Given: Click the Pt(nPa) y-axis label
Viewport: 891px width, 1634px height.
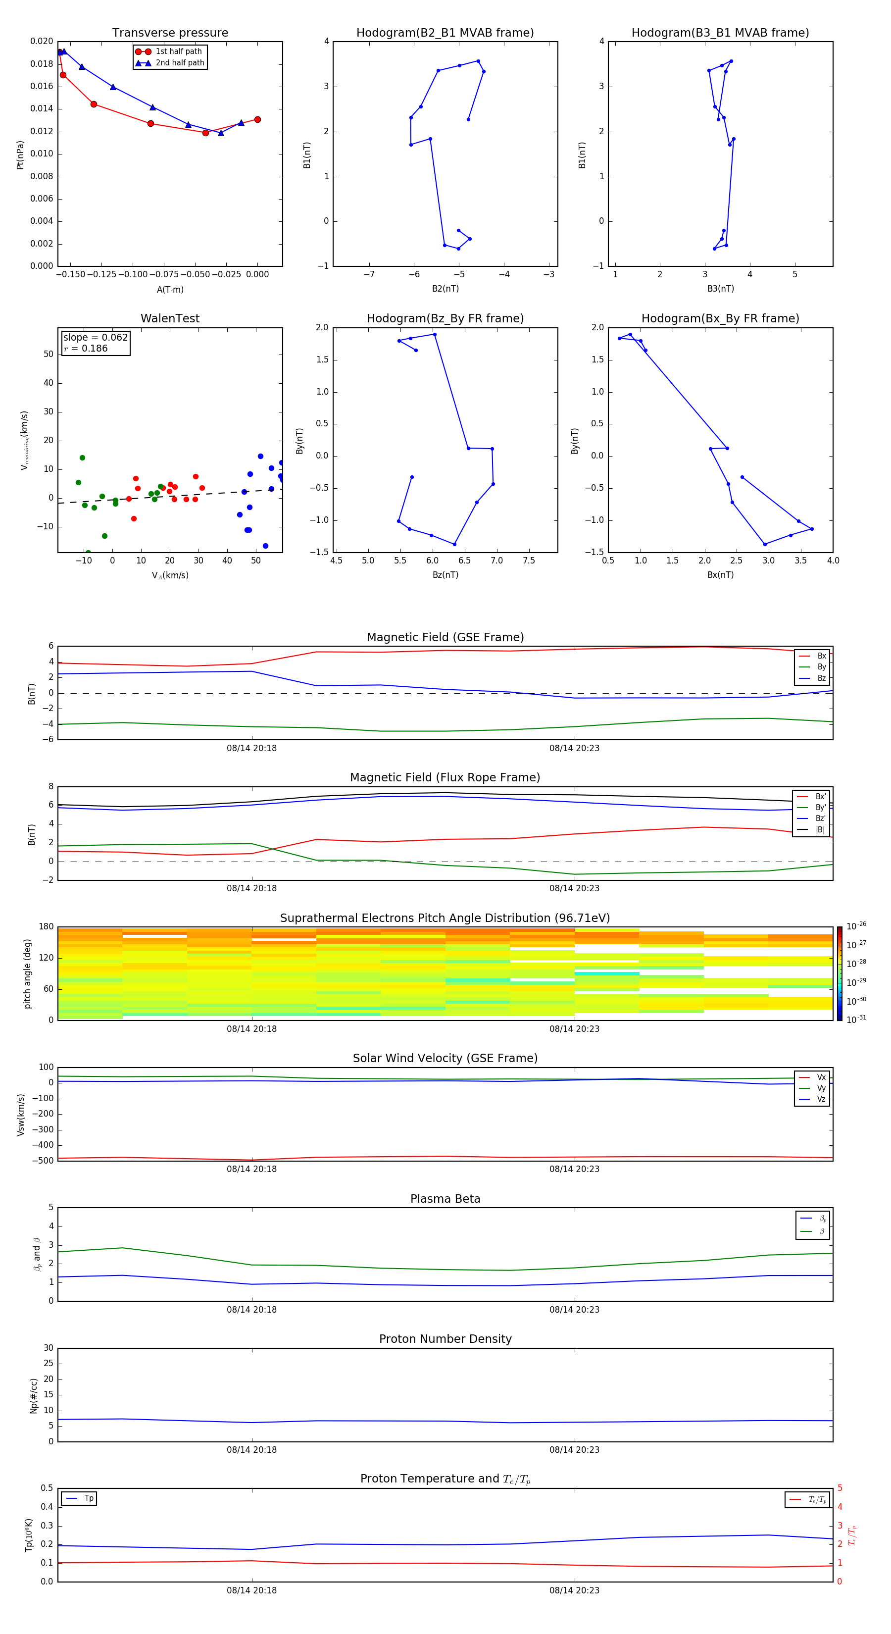Looking at the screenshot, I should pyautogui.click(x=20, y=155).
